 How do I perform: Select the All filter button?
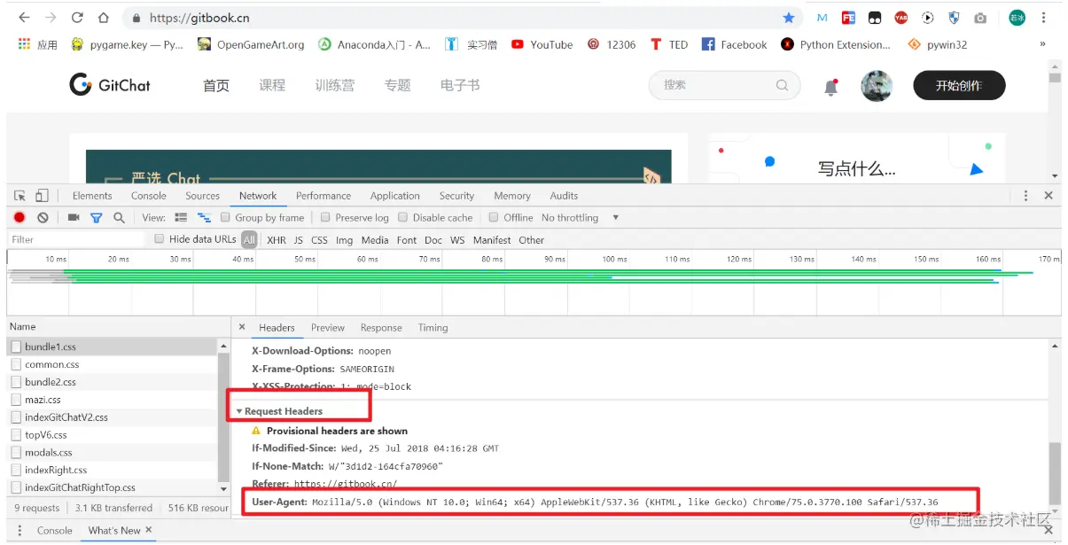click(249, 240)
